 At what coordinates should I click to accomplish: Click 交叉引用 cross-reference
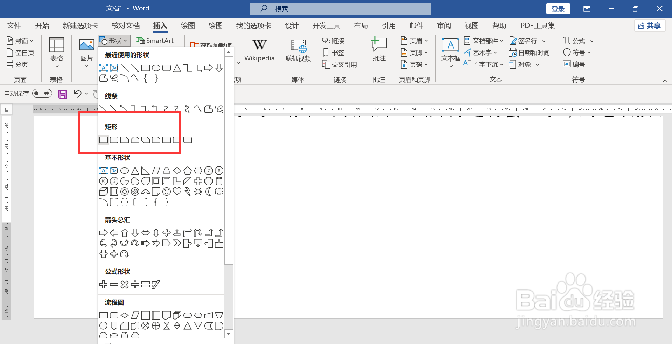coord(339,65)
